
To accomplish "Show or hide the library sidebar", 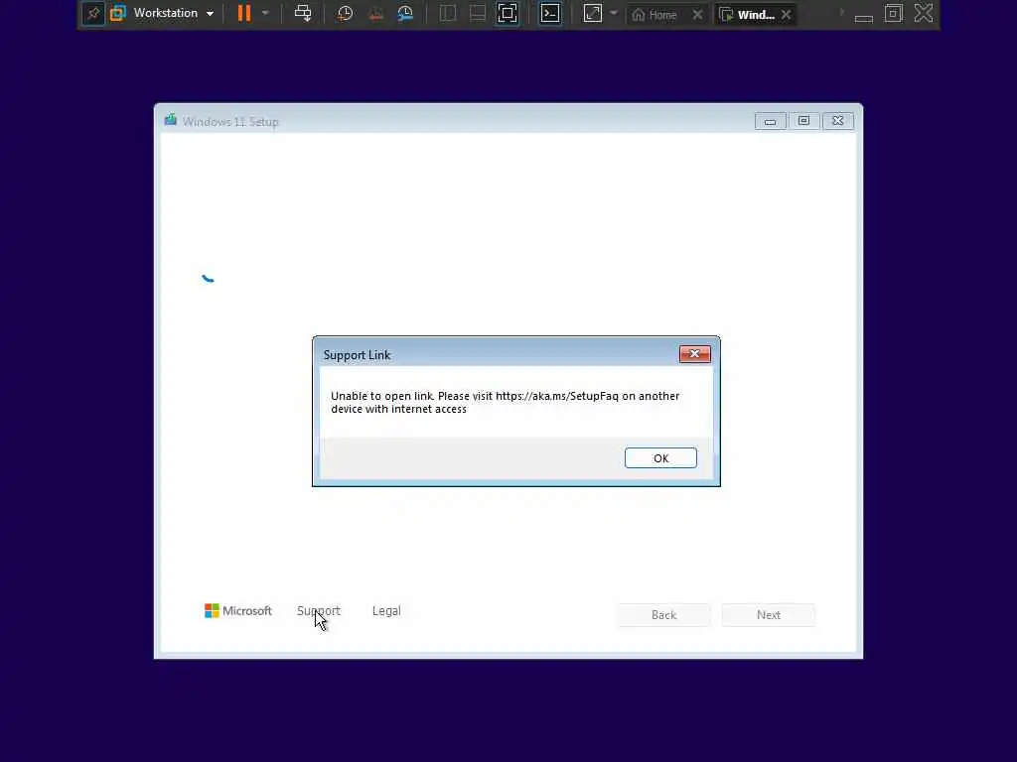I will click(448, 14).
